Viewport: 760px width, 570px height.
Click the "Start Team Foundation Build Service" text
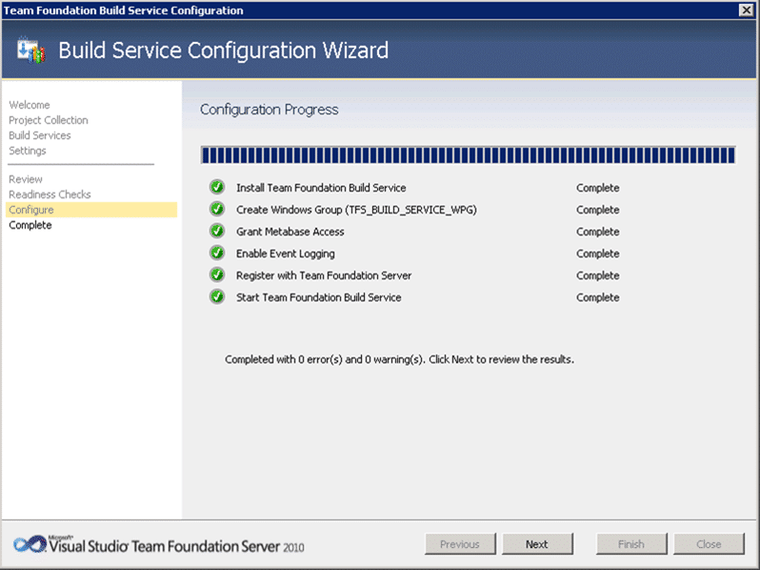(318, 297)
